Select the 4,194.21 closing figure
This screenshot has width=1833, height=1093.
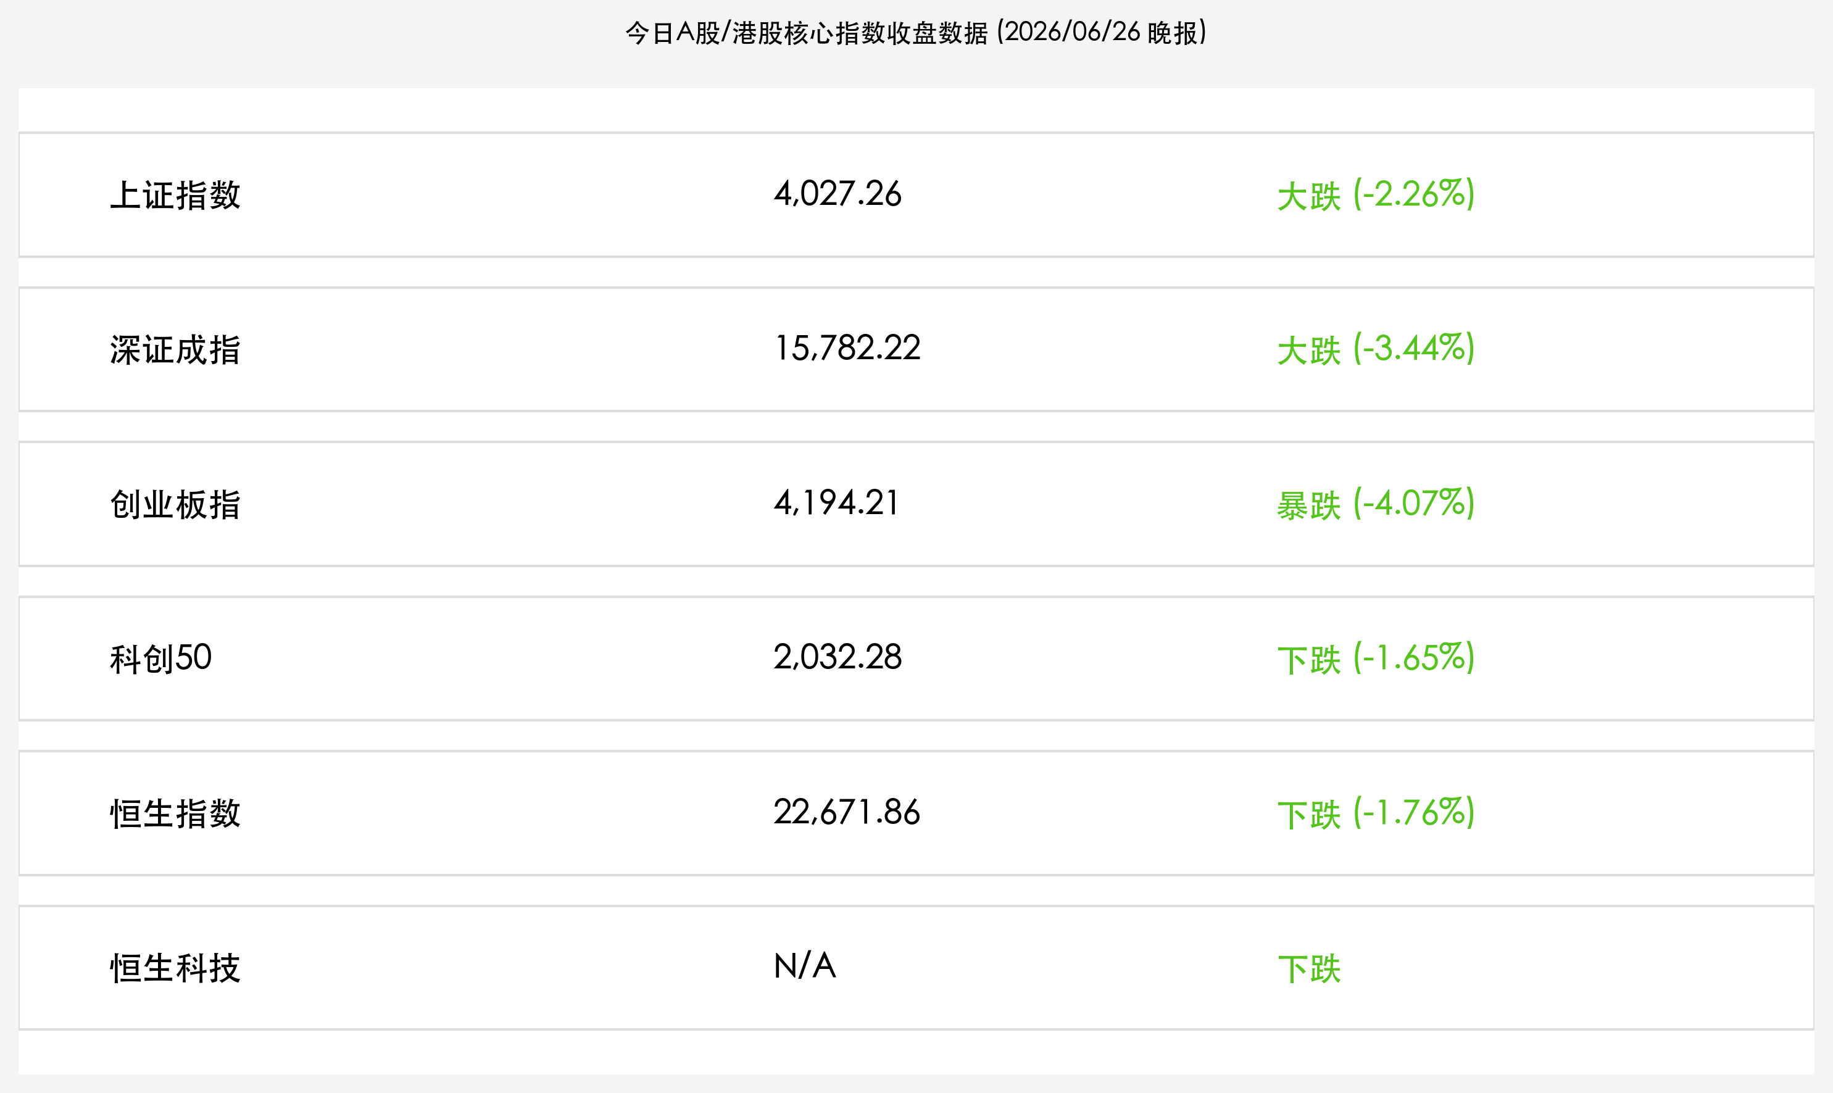coord(836,503)
